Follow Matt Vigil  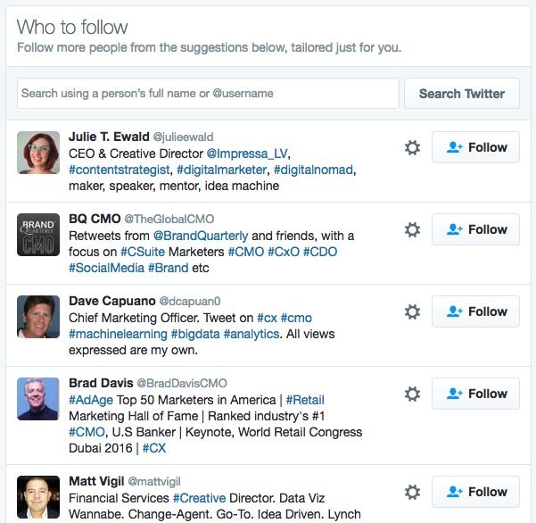tap(475, 492)
